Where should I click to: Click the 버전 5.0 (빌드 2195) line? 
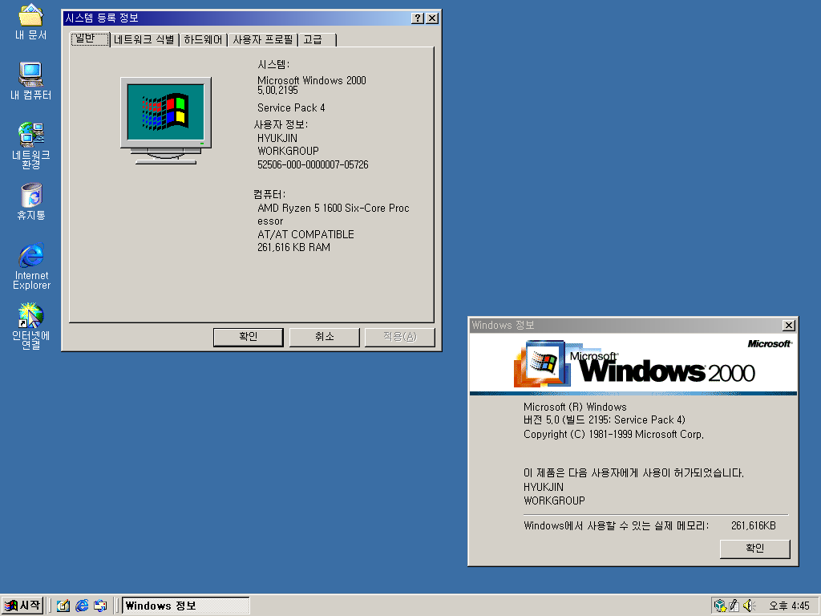(x=605, y=420)
